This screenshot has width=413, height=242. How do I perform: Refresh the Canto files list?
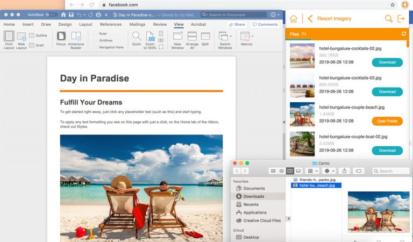[404, 34]
